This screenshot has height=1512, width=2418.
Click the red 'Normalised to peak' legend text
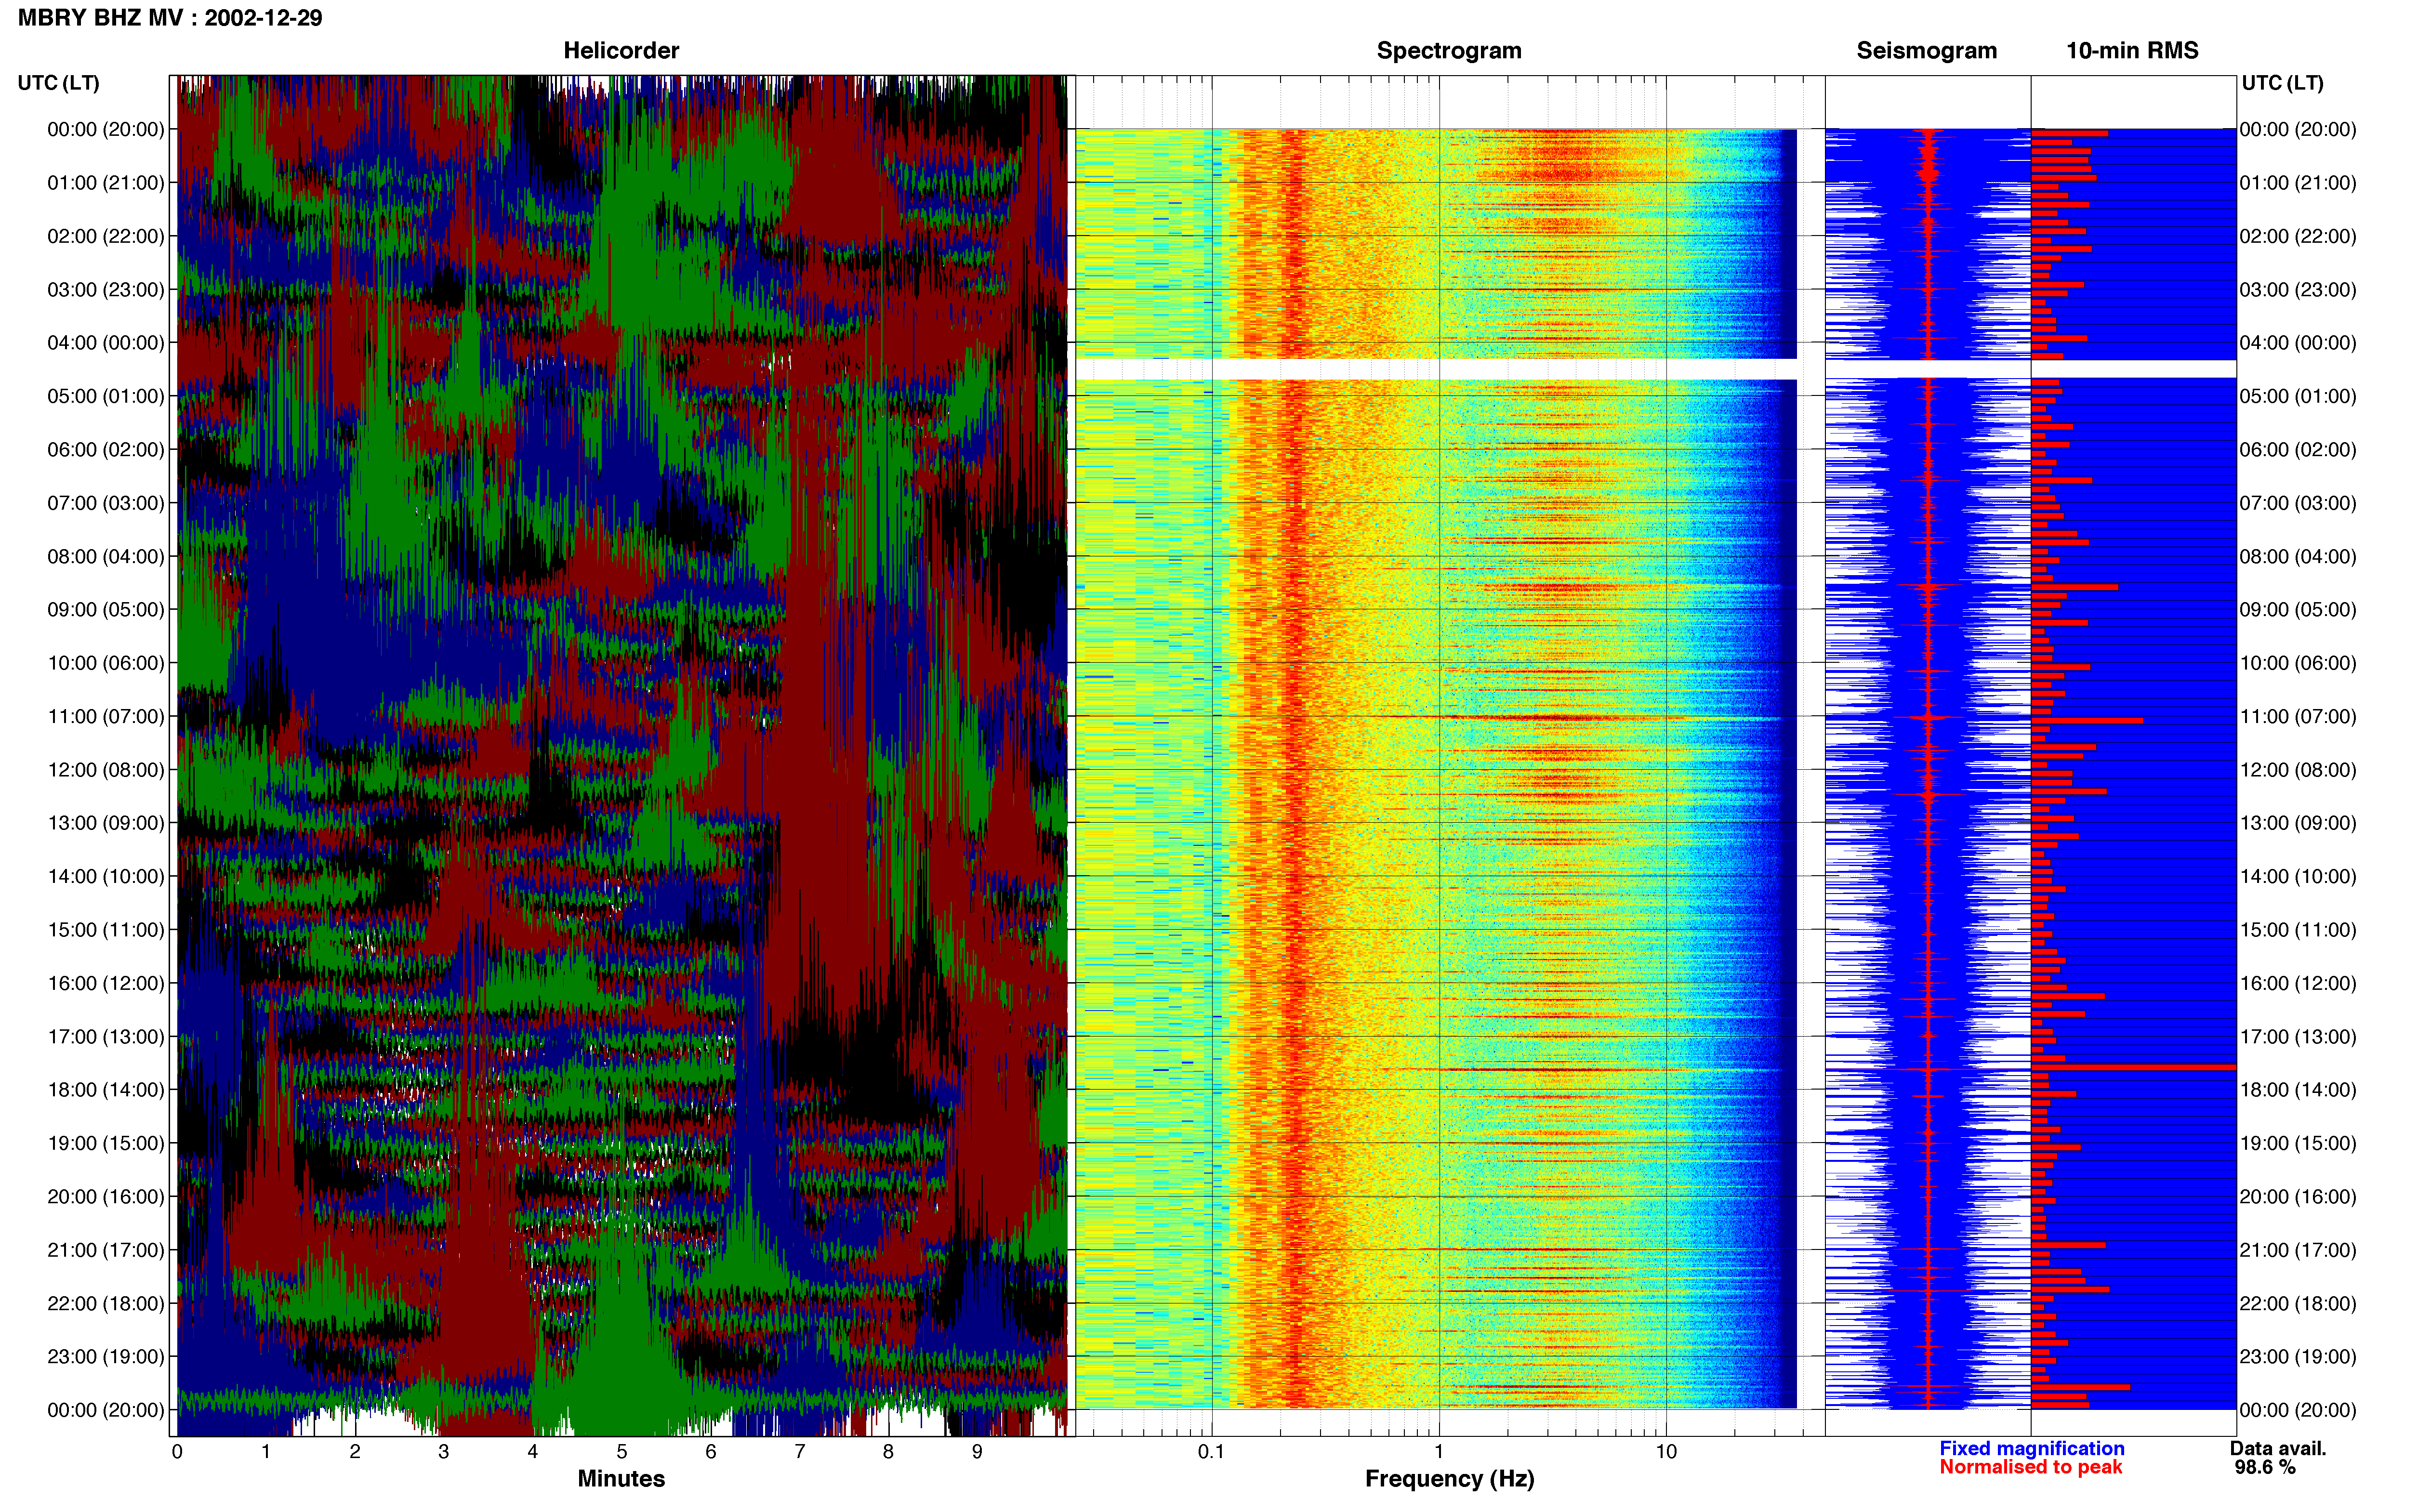point(2030,1468)
